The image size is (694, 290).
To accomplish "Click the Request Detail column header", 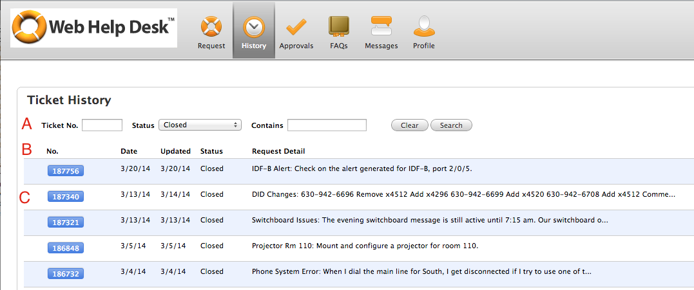I will [x=278, y=151].
